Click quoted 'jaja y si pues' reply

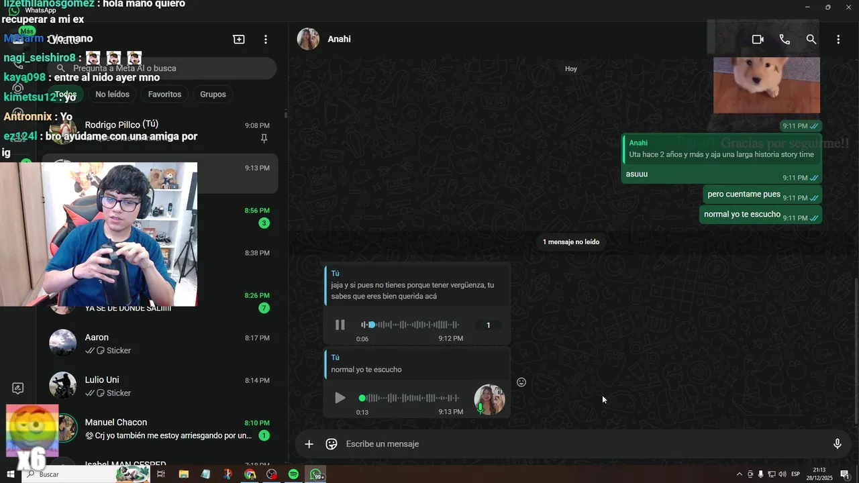[x=417, y=285]
